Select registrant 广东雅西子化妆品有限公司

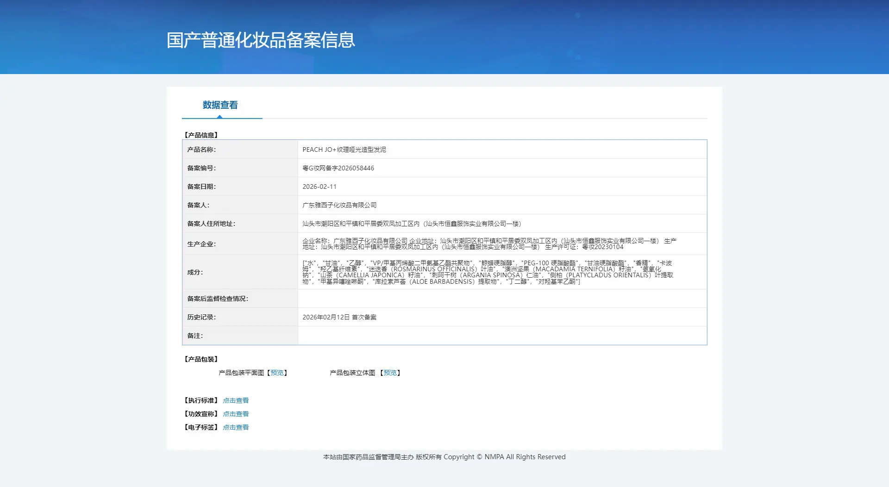coord(339,205)
